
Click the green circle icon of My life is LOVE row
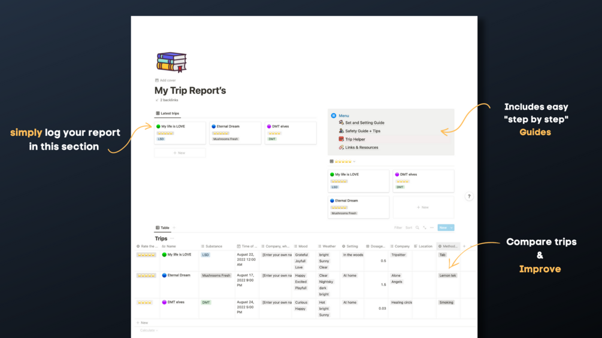point(164,255)
